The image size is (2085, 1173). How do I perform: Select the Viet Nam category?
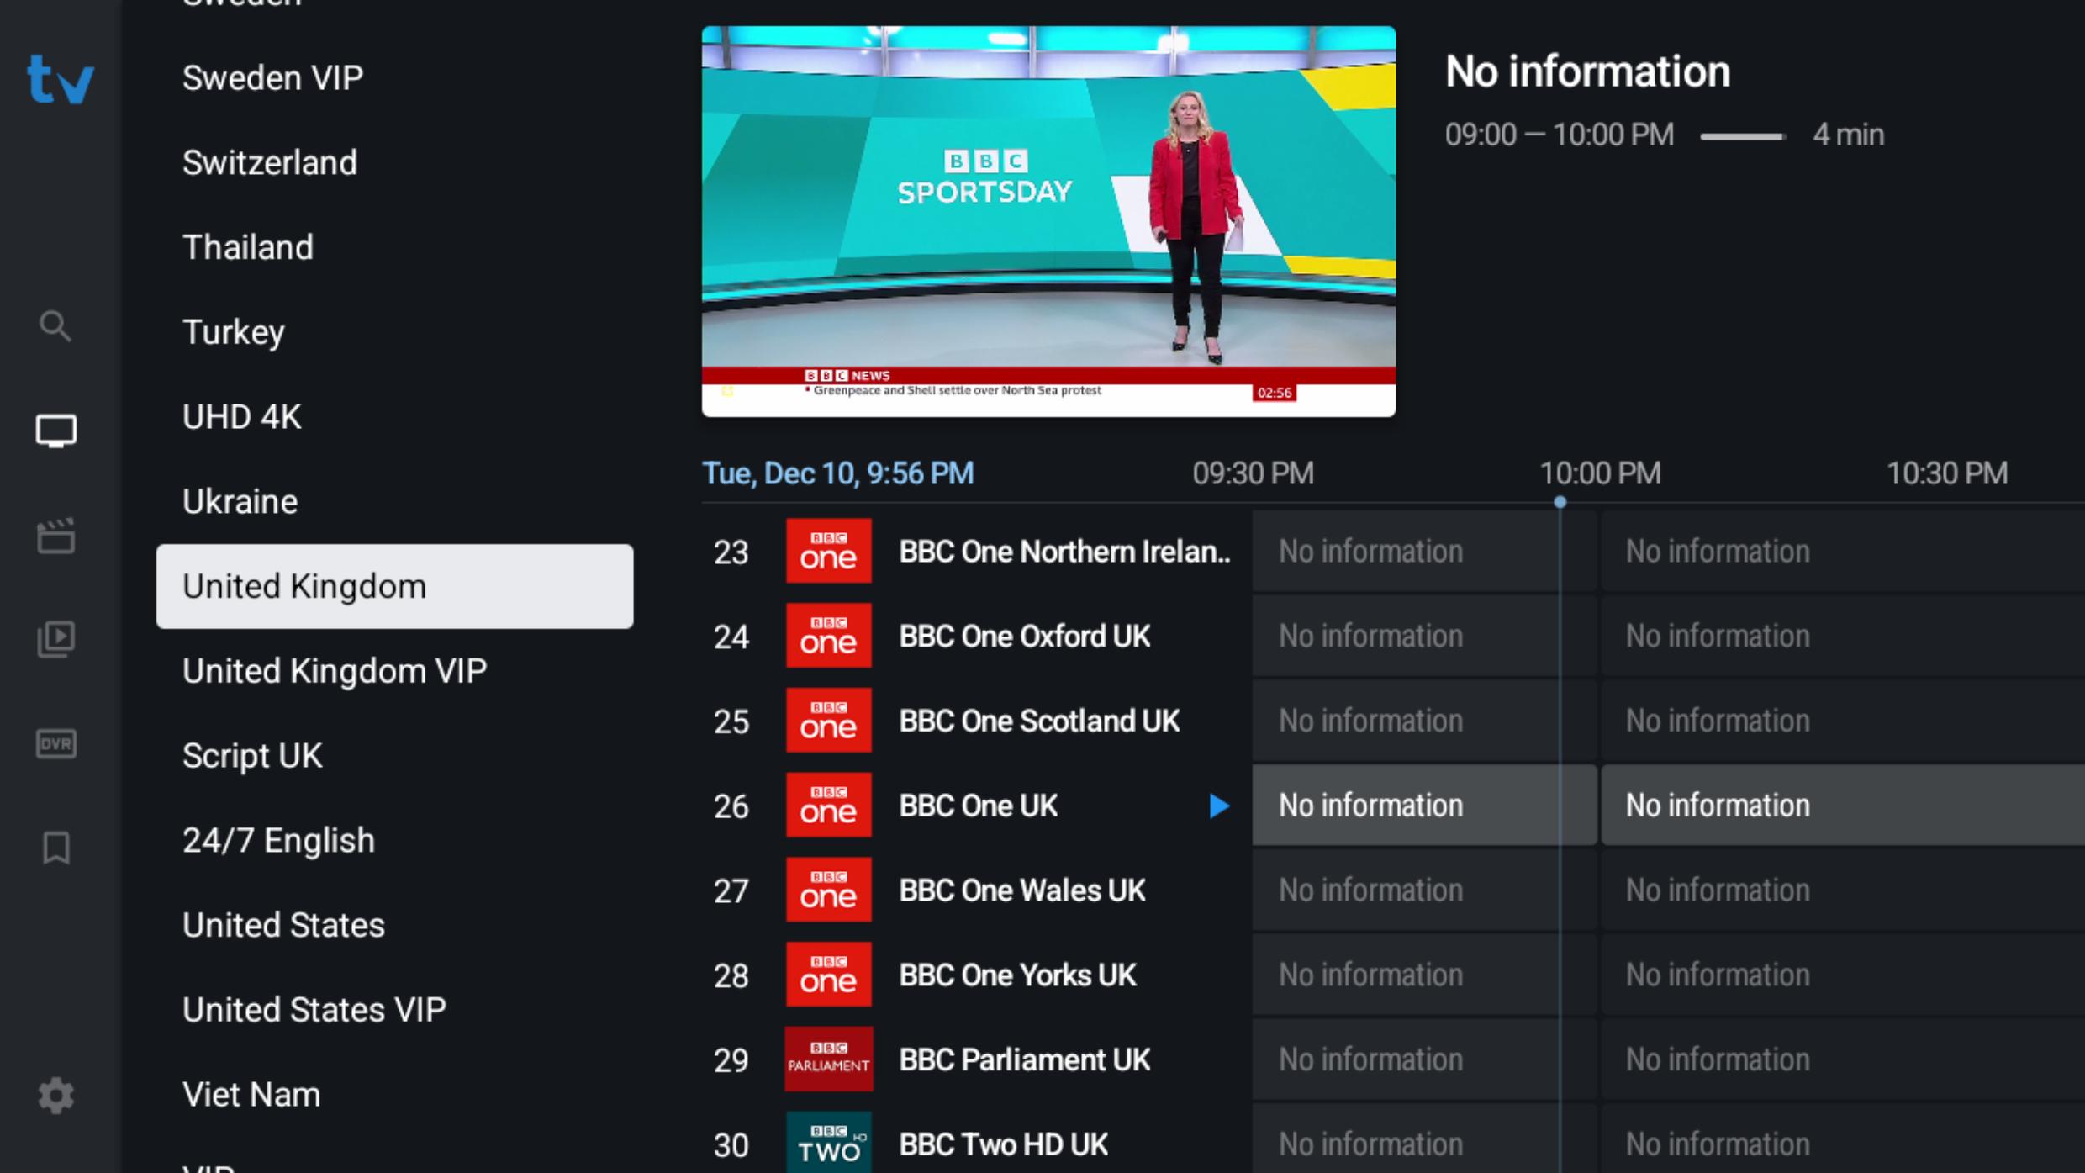click(x=394, y=1095)
